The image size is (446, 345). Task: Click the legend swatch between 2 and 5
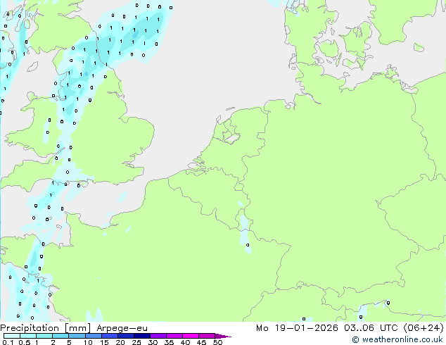(x=60, y=336)
